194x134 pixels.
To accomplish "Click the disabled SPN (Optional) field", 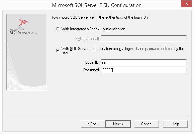I will (143, 38).
